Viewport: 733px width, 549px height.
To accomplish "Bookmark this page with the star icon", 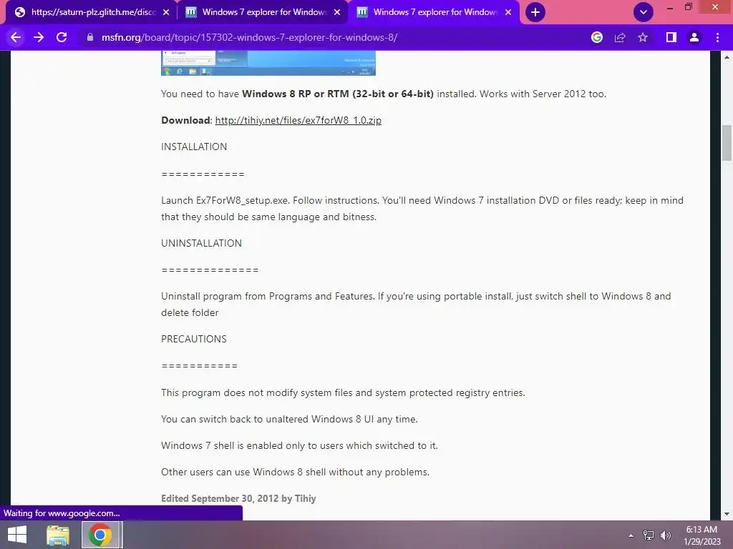I will 643,37.
